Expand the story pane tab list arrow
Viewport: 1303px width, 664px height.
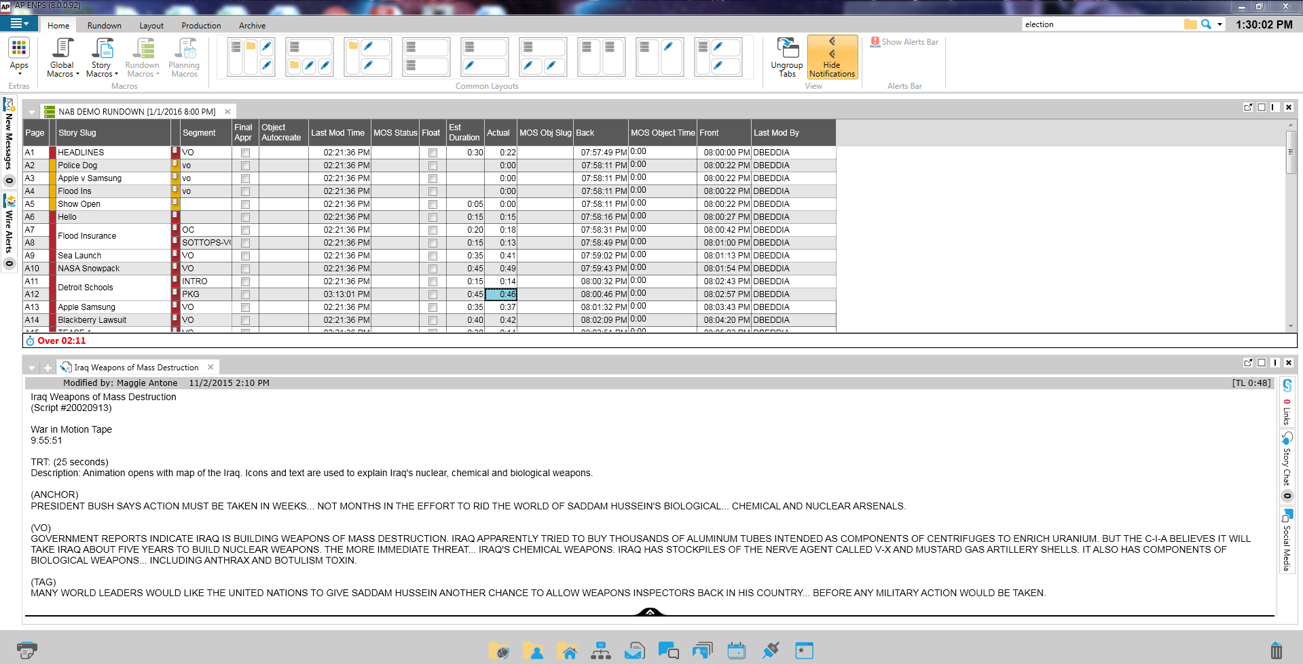tap(32, 368)
